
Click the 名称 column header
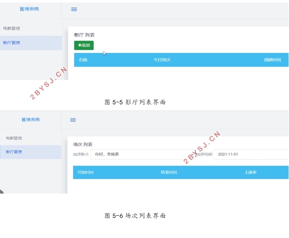coord(83,60)
